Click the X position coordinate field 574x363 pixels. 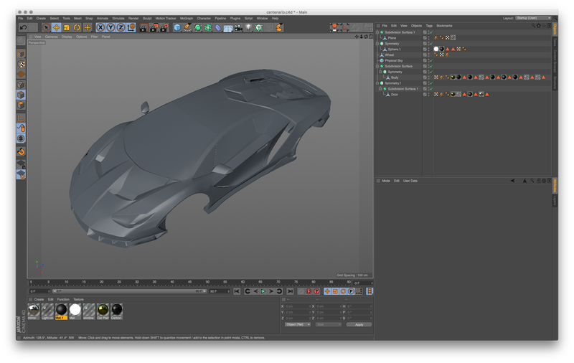pos(297,306)
